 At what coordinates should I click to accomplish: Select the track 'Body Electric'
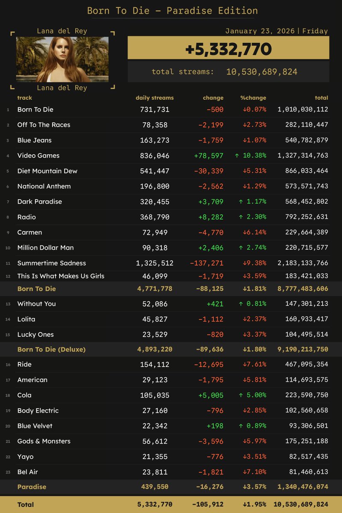(x=38, y=411)
